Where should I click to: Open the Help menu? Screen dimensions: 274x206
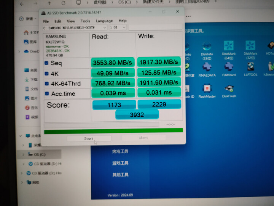(x=123, y=21)
